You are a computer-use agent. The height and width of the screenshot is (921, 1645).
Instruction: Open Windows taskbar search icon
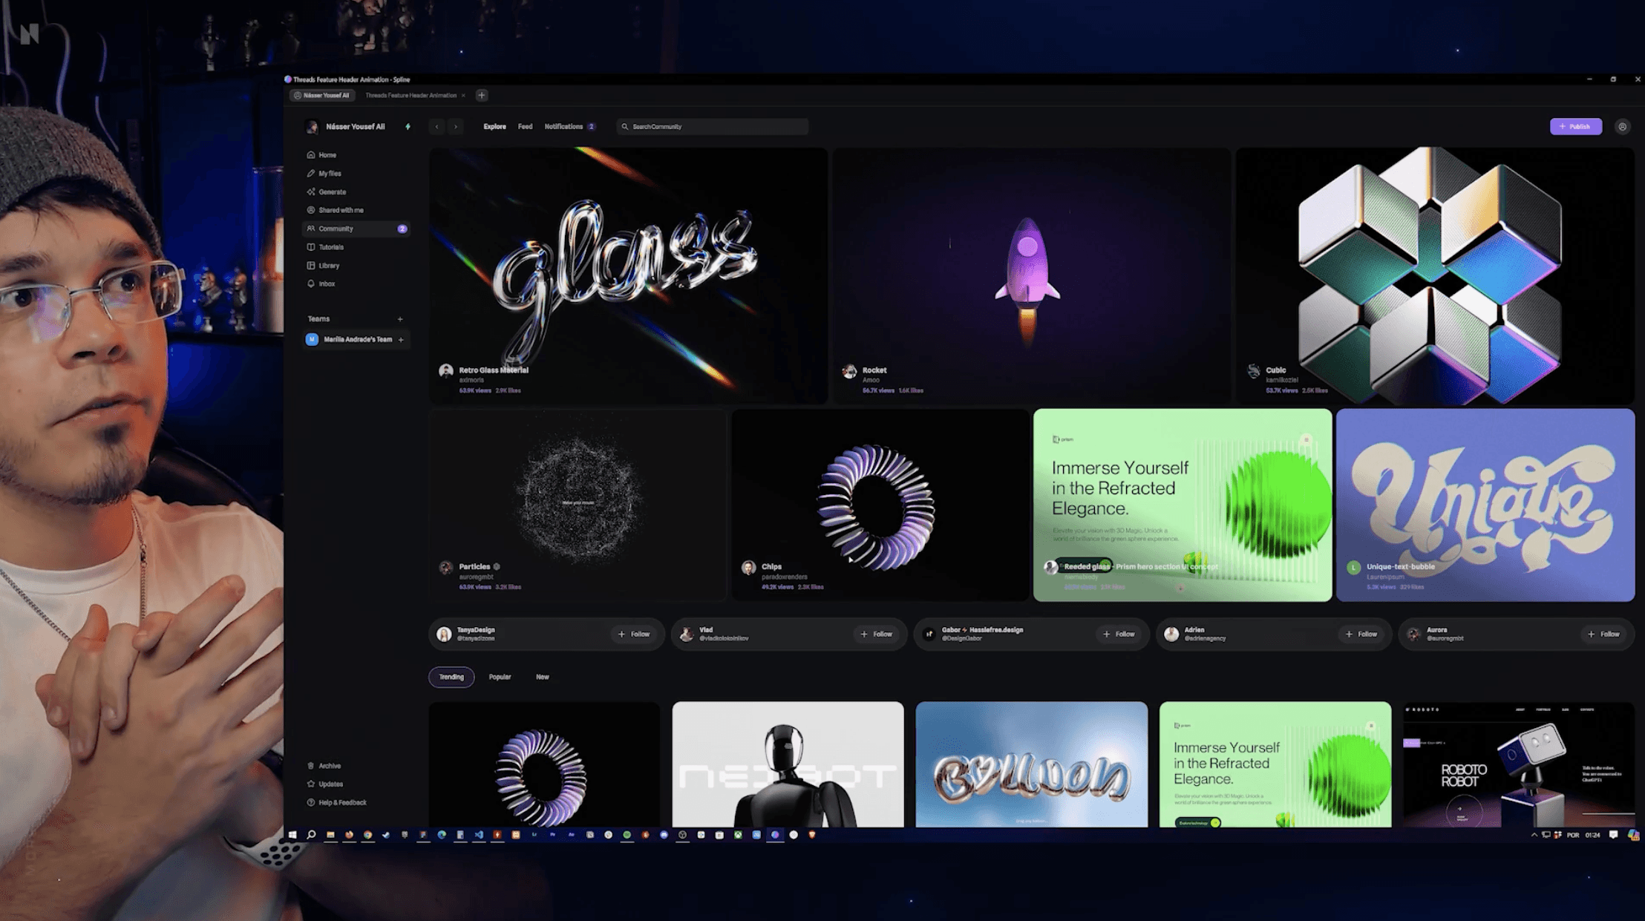[x=311, y=835]
